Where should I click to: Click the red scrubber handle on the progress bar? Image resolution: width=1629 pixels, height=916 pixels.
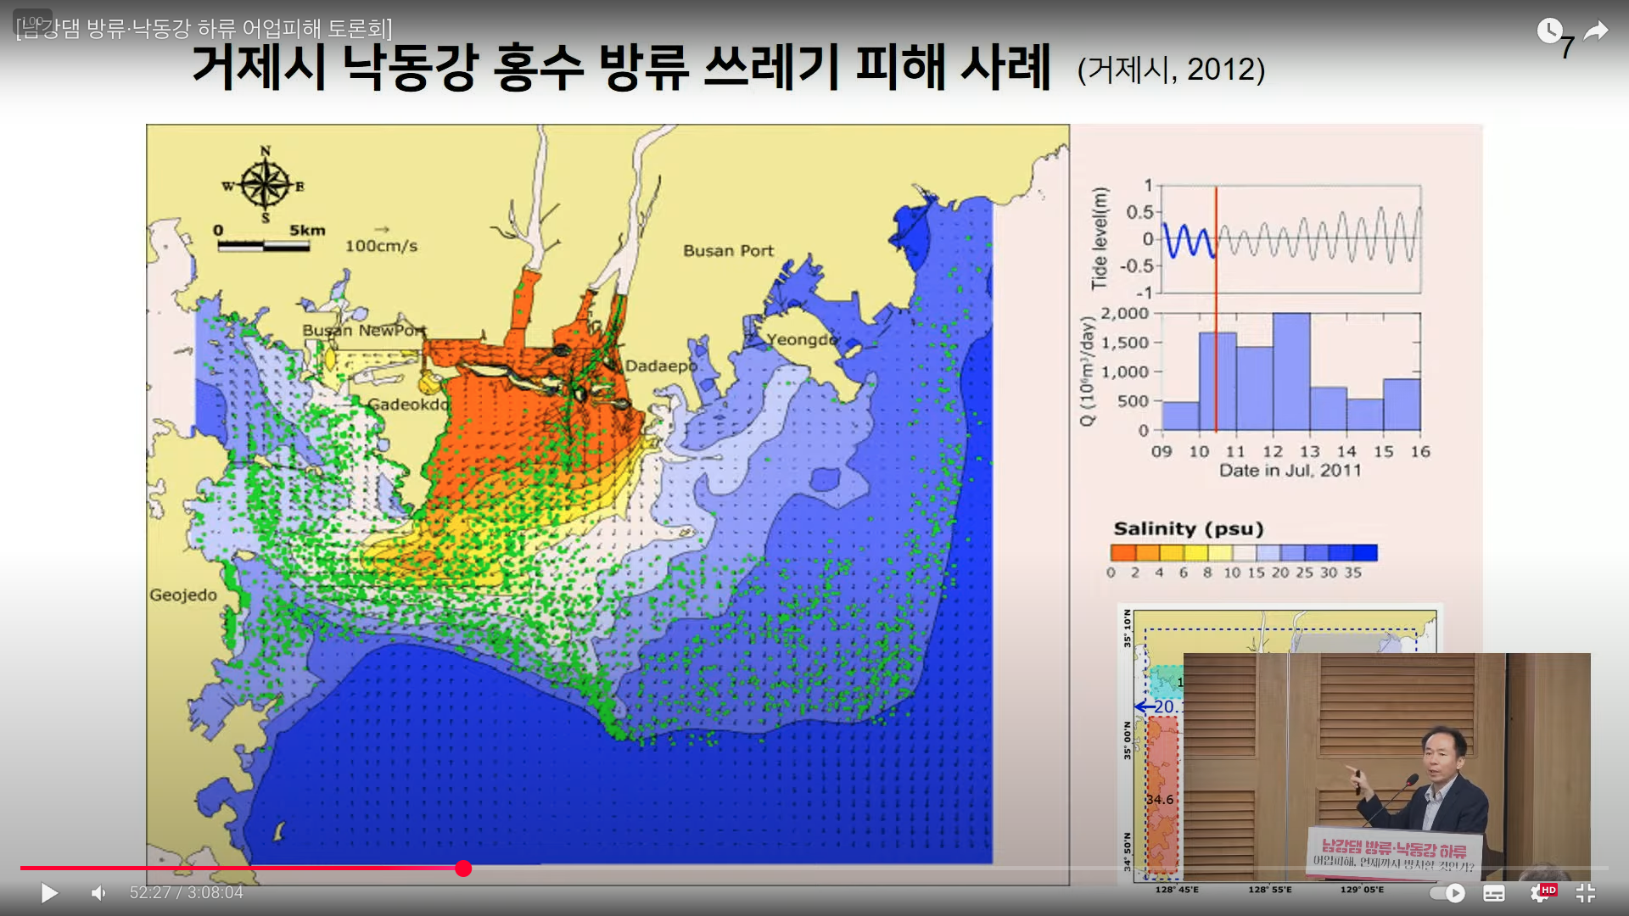pos(463,868)
